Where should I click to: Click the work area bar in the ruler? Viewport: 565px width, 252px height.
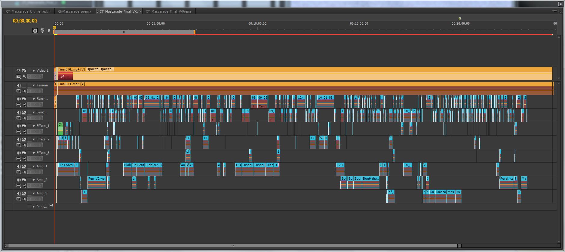124,32
